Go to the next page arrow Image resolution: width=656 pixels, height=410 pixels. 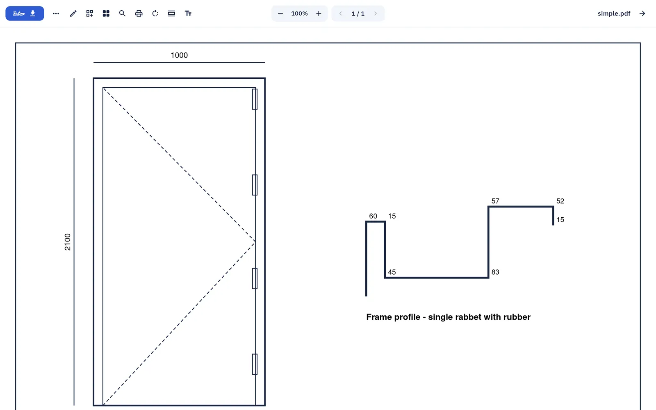coord(376,14)
